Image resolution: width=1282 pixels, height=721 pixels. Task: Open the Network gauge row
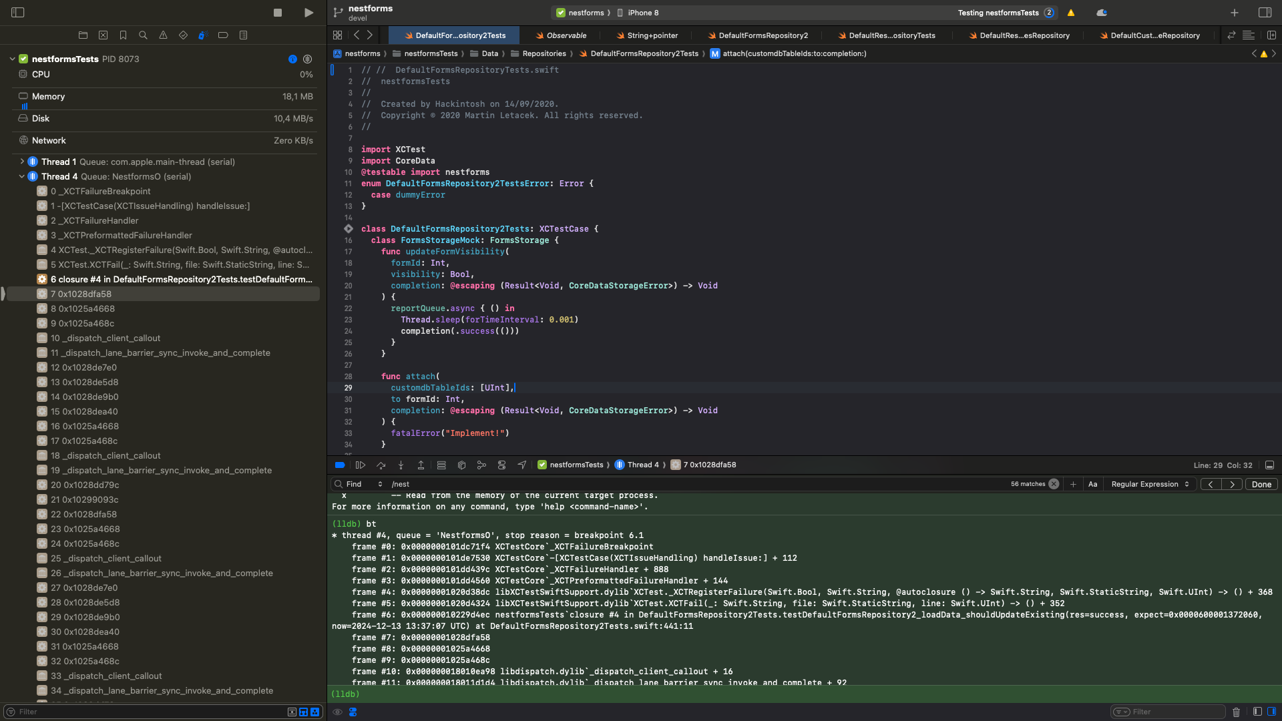click(x=165, y=140)
